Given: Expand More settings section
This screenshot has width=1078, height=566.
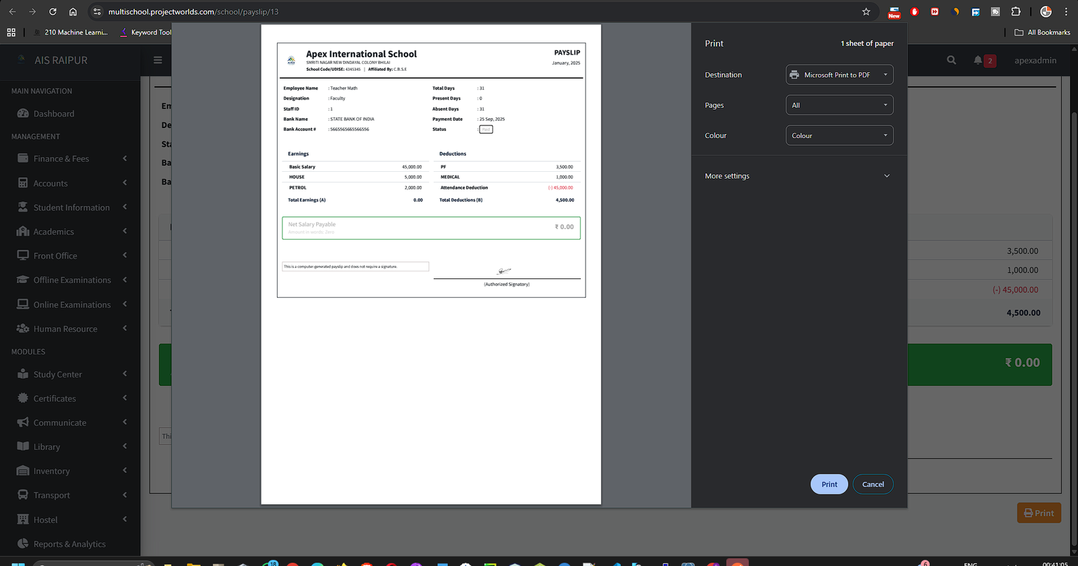Looking at the screenshot, I should 798,176.
